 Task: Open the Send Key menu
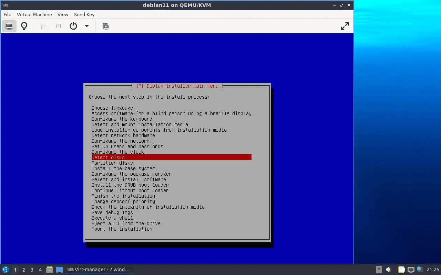pos(84,14)
